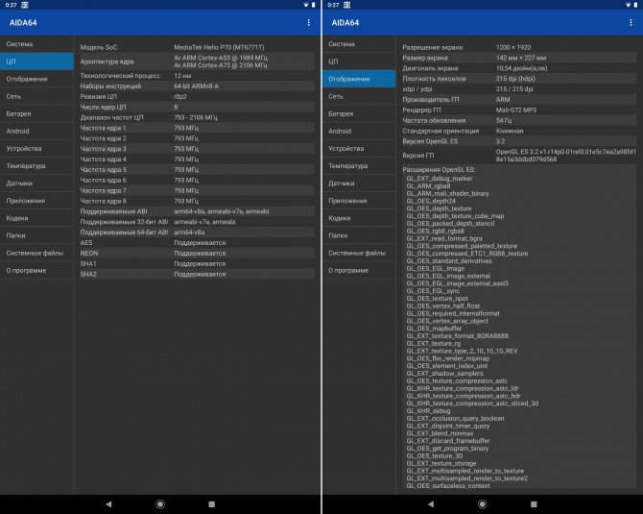The height and width of the screenshot is (514, 643).
Task: Open Батарея in right screen sidebar
Action: tap(359, 113)
